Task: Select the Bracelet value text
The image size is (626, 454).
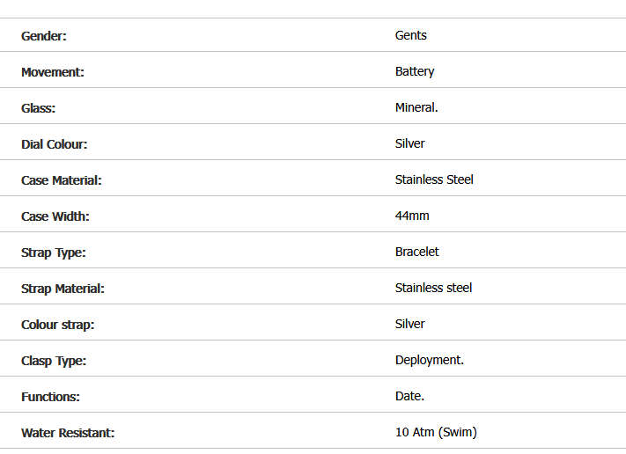Action: coord(417,252)
